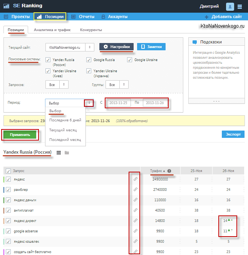Uncheck Google Ukraine search engine
The image size is (248, 255).
129,60
